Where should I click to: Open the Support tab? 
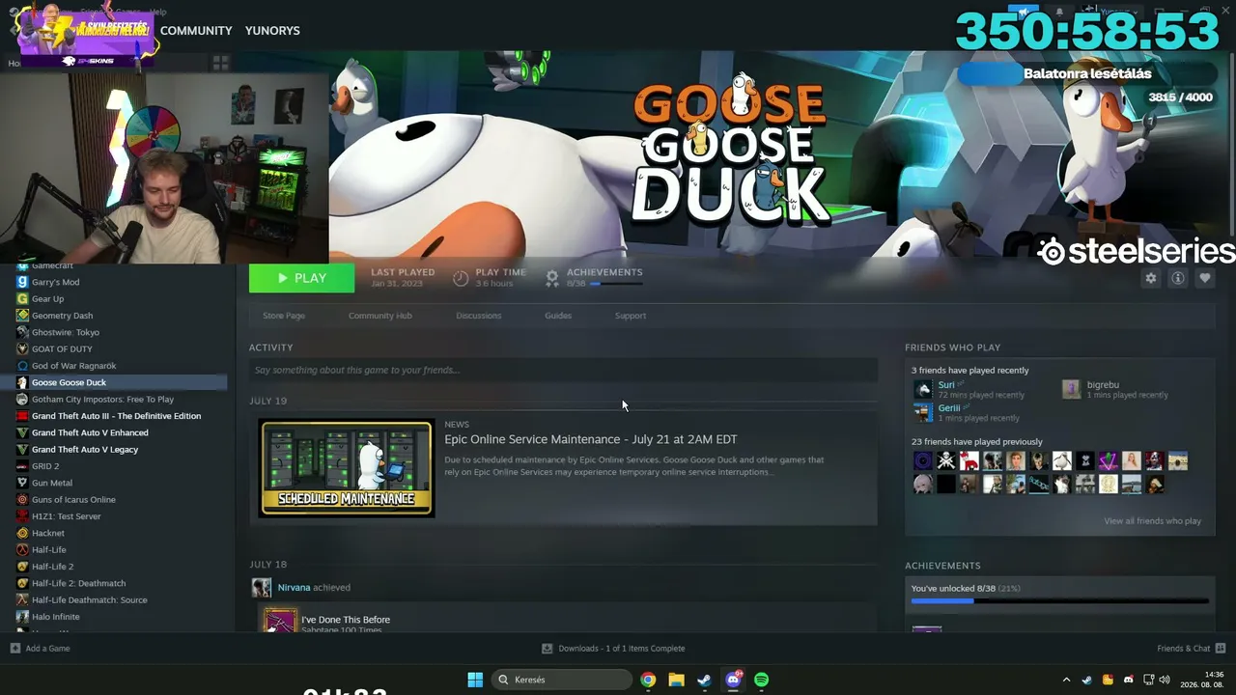631,316
